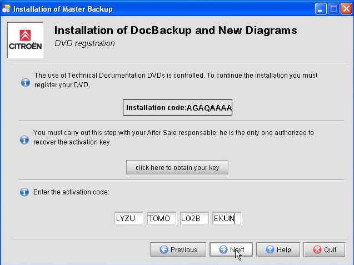
Task: Minimize the Master Backup installer window
Action: point(321,9)
